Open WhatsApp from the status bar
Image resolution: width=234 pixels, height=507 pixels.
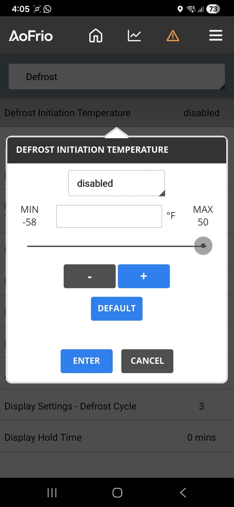pyautogui.click(x=47, y=8)
